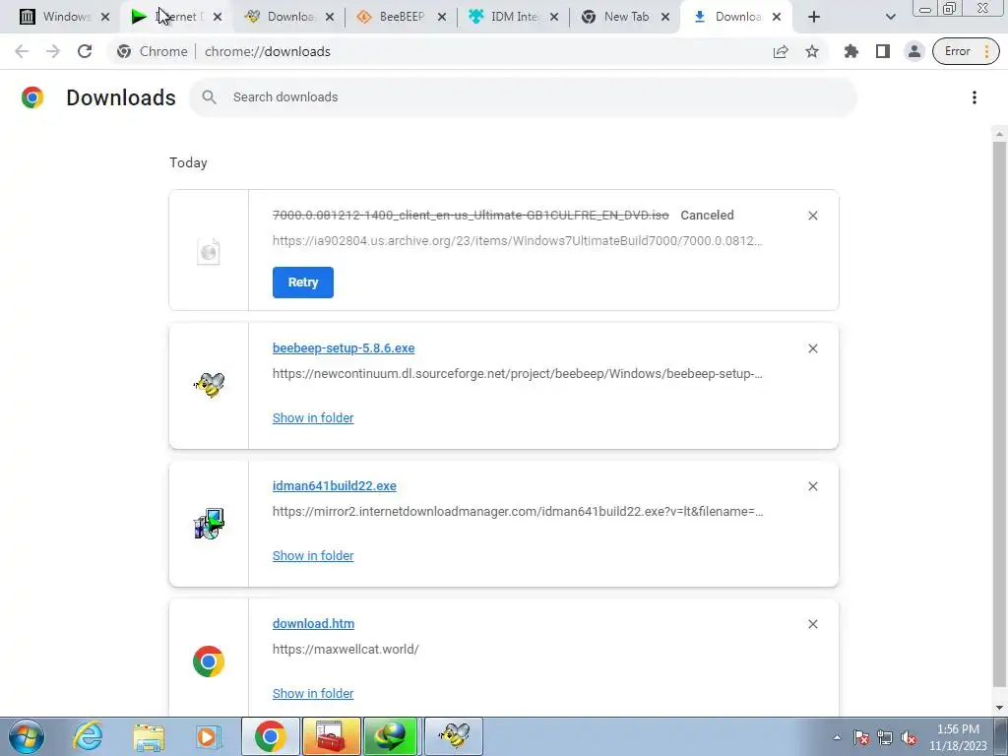Viewport: 1008px width, 756px height.
Task: Open the Error update menu button
Action: [x=966, y=51]
